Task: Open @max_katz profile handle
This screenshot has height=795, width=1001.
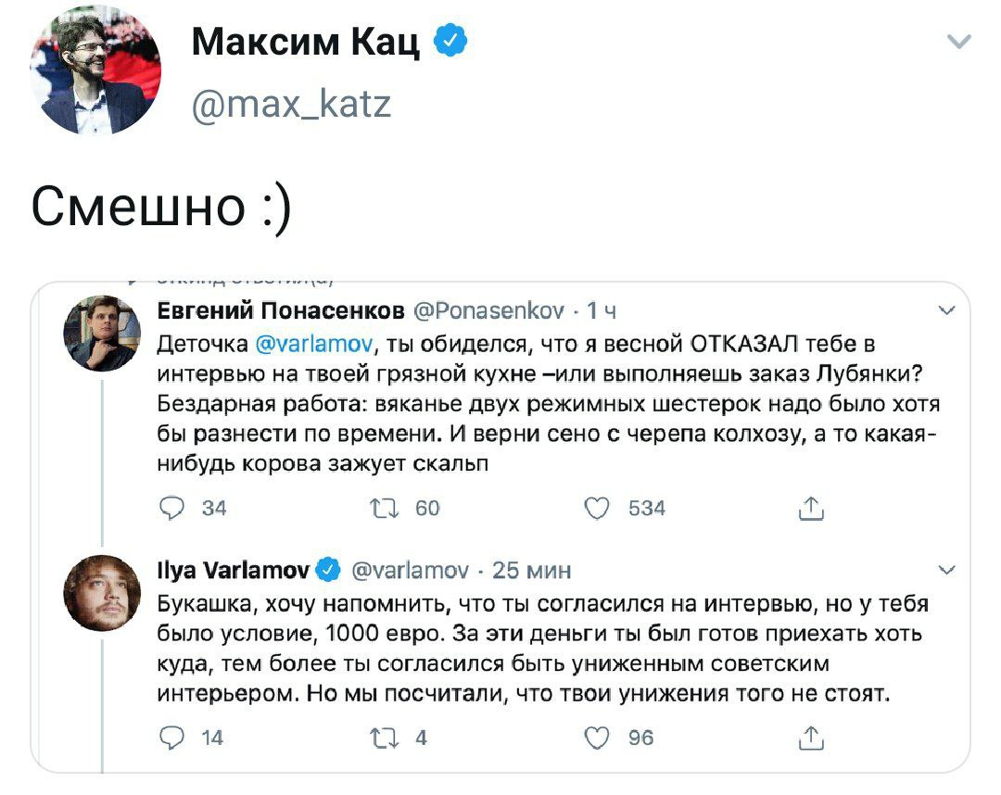Action: [x=291, y=104]
